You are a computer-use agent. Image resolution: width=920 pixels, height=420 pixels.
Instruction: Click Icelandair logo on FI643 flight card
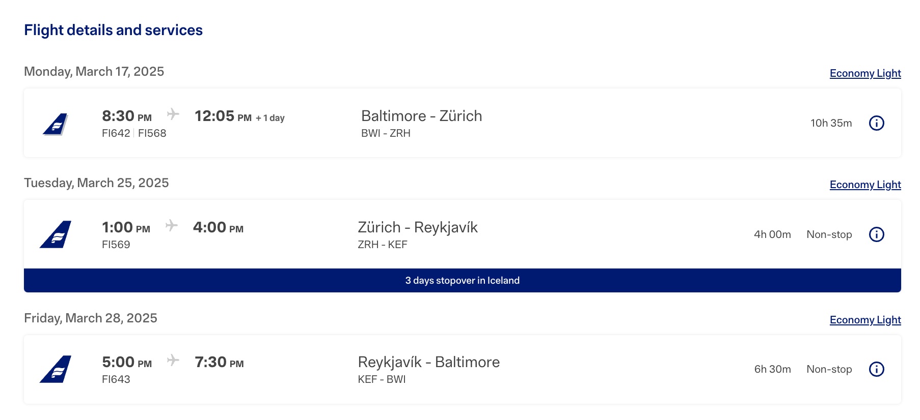(x=56, y=369)
